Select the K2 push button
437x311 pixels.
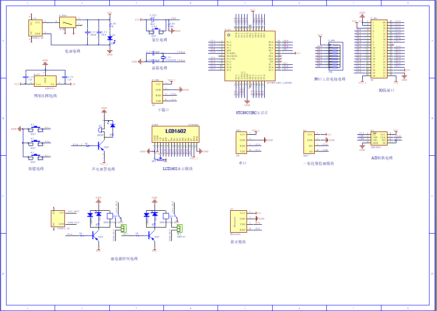tap(36, 143)
